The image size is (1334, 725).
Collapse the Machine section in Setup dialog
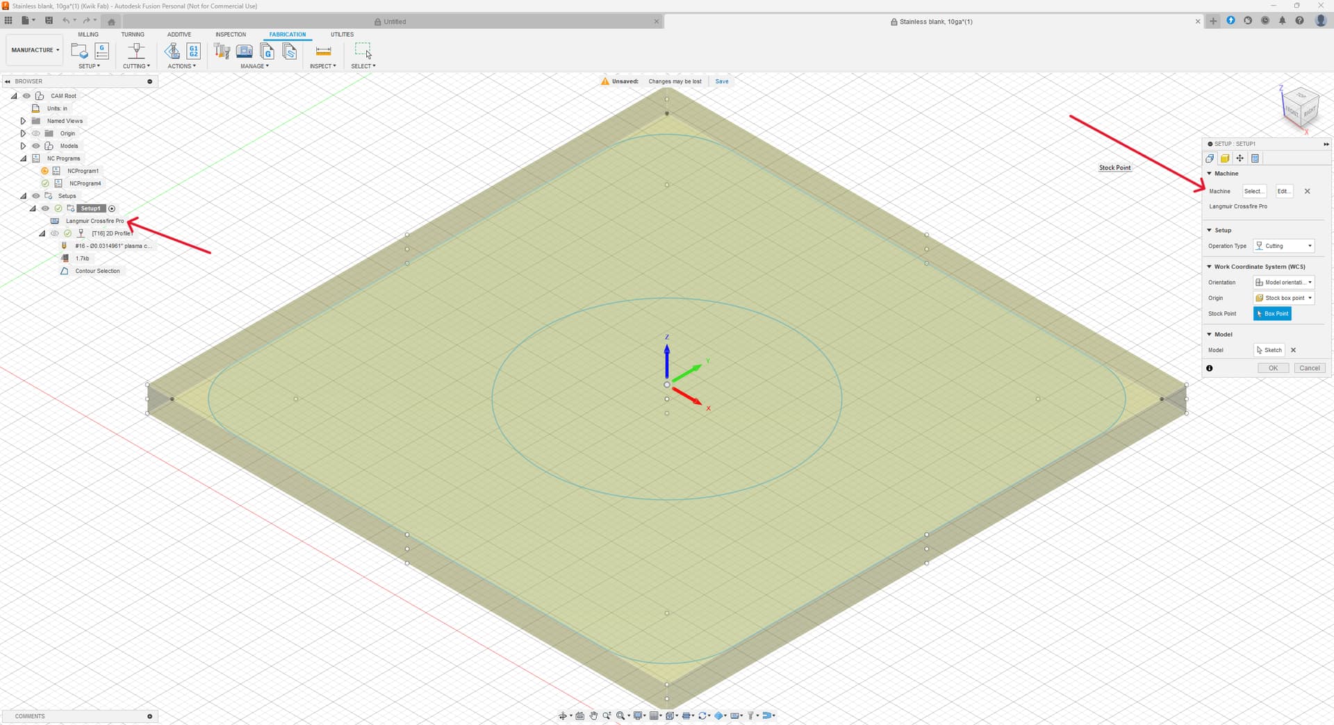click(1210, 174)
